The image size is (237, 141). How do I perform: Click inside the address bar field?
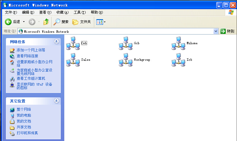(x=118, y=31)
